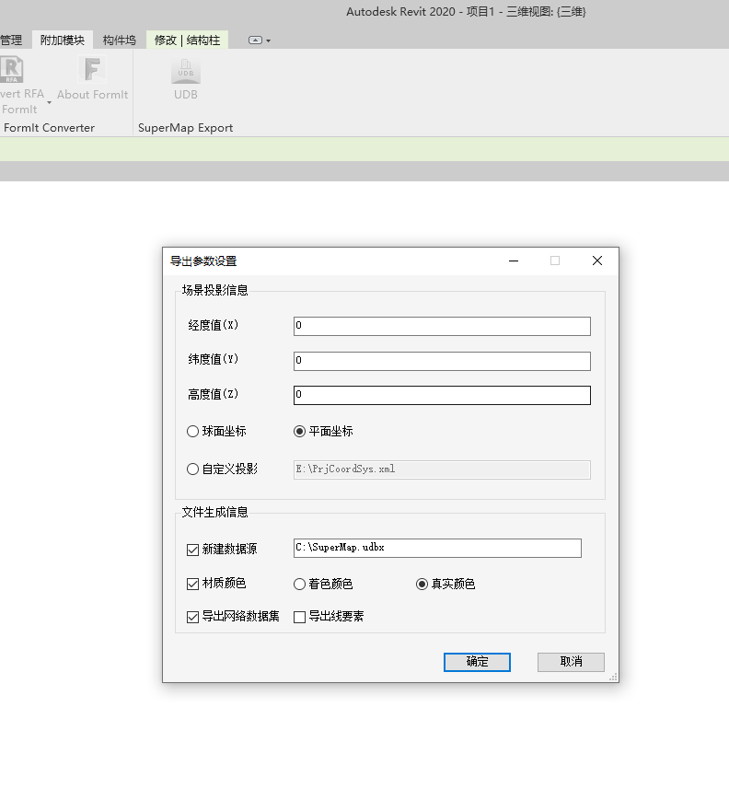This screenshot has width=729, height=788.
Task: Close the 导出参数设置 dialog
Action: [x=597, y=261]
